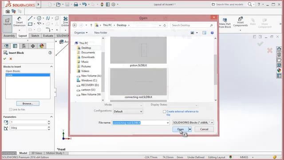Image resolution: width=284 pixels, height=160 pixels.
Task: Click the Undo icon in title toolbar
Action: tap(84, 4)
